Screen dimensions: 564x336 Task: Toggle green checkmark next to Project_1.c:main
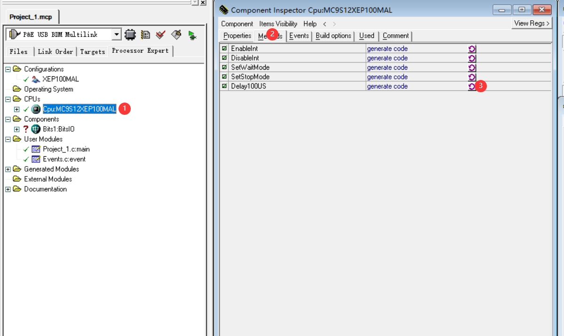(x=26, y=149)
